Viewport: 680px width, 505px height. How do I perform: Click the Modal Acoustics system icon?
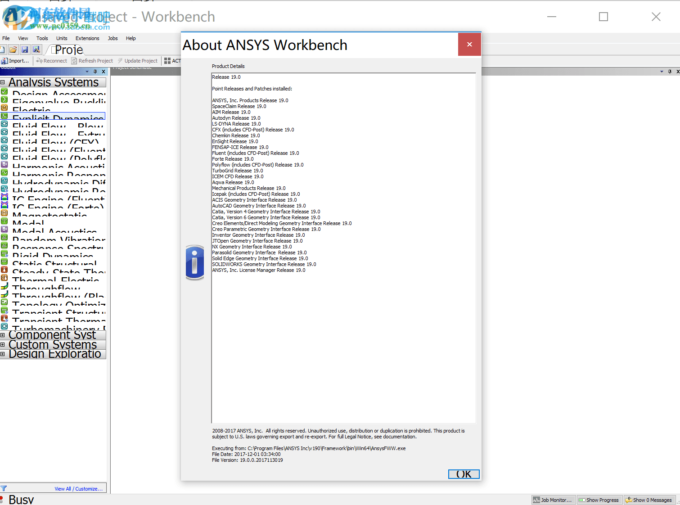point(5,229)
